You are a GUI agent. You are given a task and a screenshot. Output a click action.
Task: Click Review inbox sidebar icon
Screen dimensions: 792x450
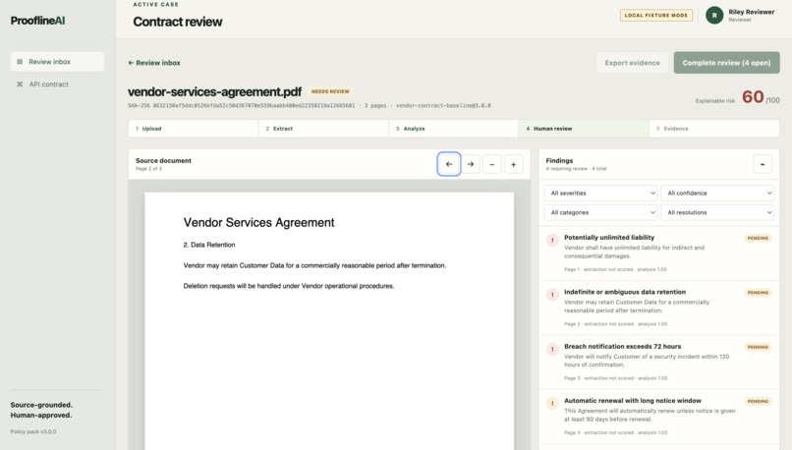pyautogui.click(x=20, y=62)
